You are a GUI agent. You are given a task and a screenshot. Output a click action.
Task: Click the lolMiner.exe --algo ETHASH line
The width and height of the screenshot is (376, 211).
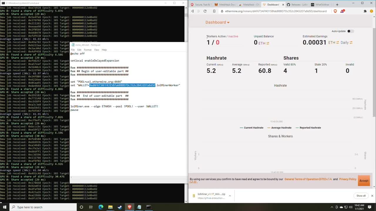tap(114, 106)
